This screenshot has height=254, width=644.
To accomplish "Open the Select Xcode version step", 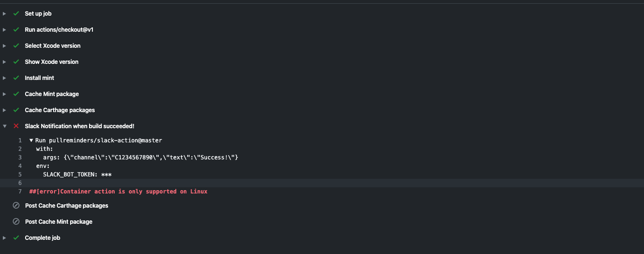I will click(x=53, y=46).
